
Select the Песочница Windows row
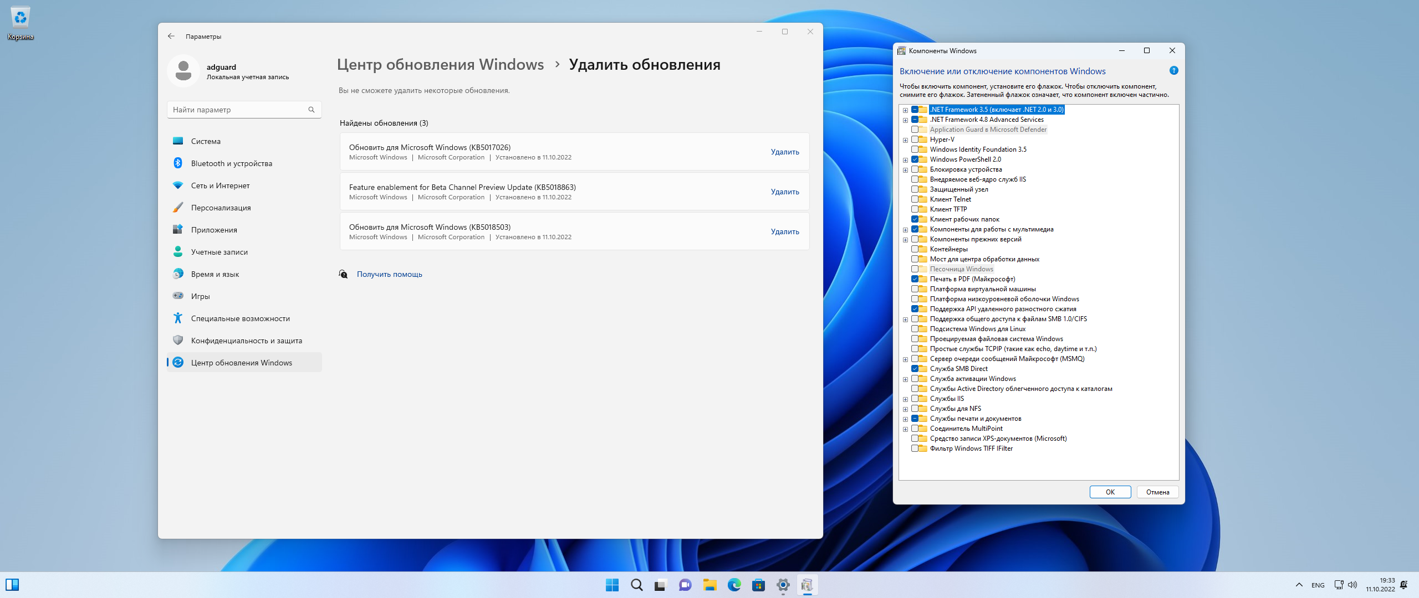pyautogui.click(x=962, y=269)
